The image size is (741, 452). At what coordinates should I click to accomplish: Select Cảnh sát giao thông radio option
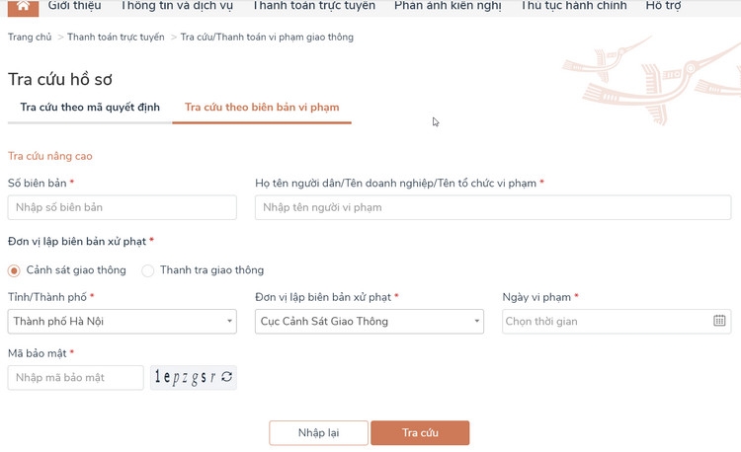[15, 270]
